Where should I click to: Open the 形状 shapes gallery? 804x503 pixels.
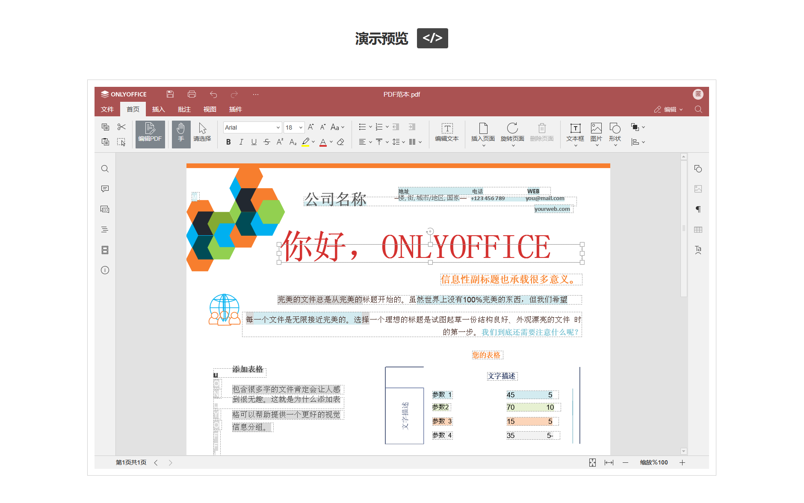coord(615,134)
